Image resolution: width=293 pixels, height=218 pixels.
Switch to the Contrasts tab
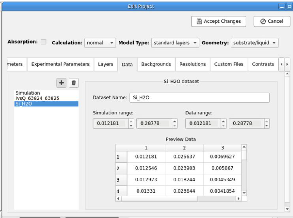tap(263, 64)
